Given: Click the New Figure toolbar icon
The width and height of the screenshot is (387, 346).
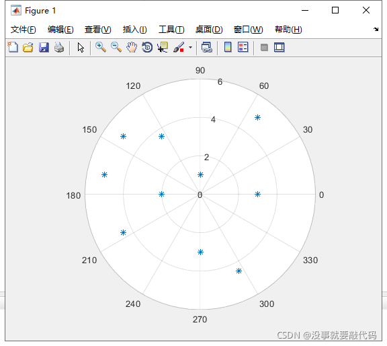Looking at the screenshot, I should tap(13, 47).
